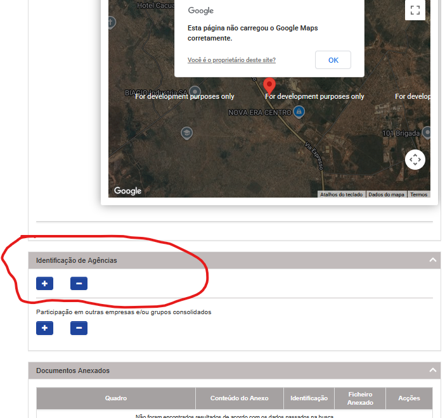Open Atalhos do teclado on the map

341,194
